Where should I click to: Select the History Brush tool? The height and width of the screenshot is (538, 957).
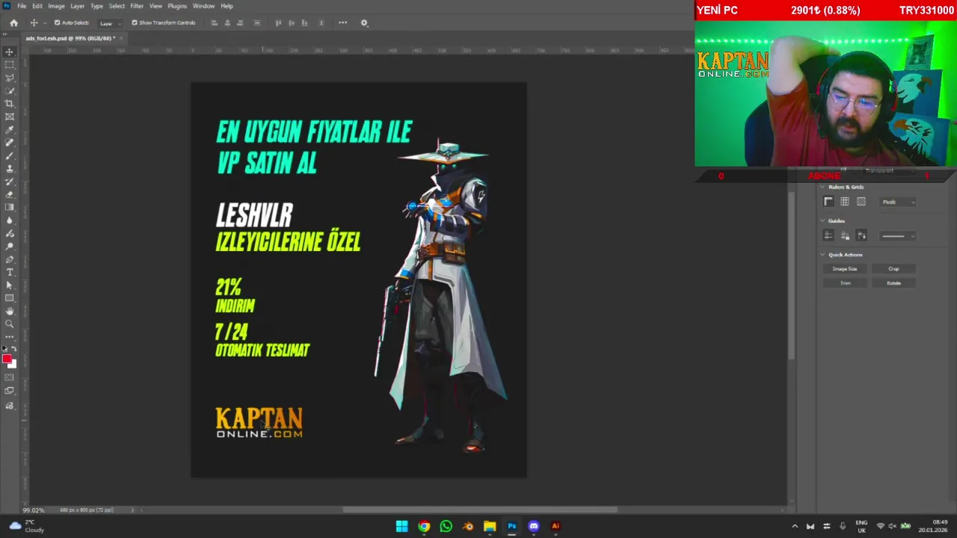(x=10, y=182)
